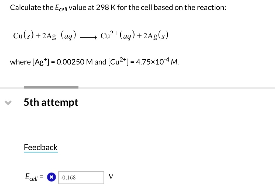This screenshot has height=190, width=275.
Task: Select the 5th attempt heading
Action: (51, 102)
